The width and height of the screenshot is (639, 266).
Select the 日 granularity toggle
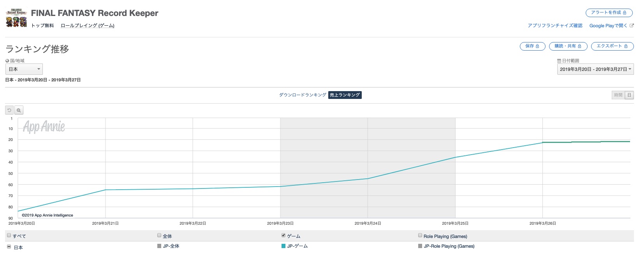pos(629,95)
